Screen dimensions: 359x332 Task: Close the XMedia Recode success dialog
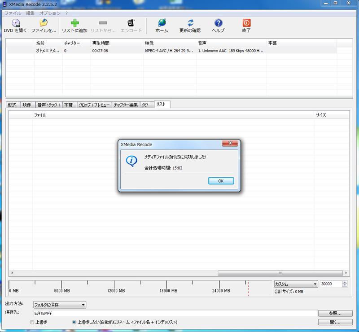(x=230, y=143)
